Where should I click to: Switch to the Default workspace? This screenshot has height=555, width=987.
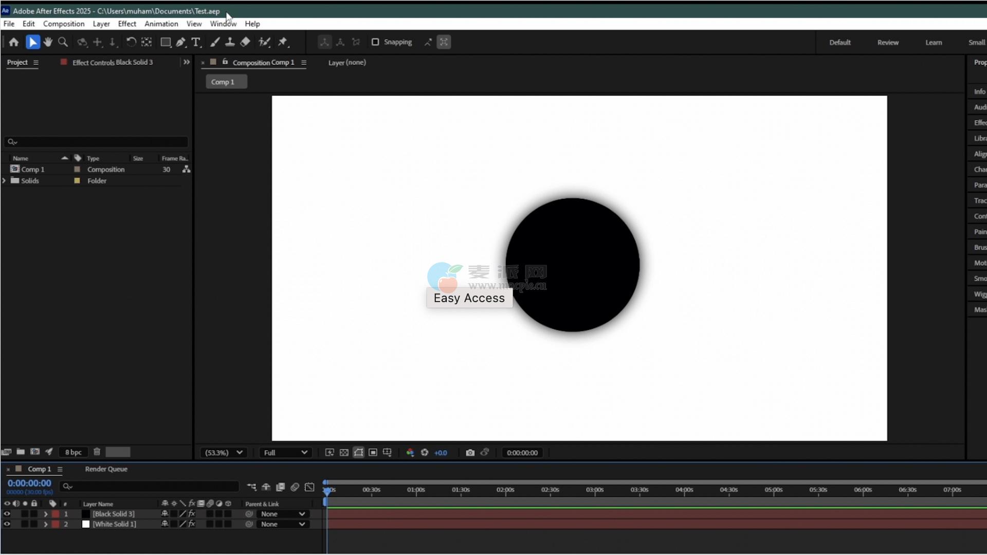pos(840,43)
